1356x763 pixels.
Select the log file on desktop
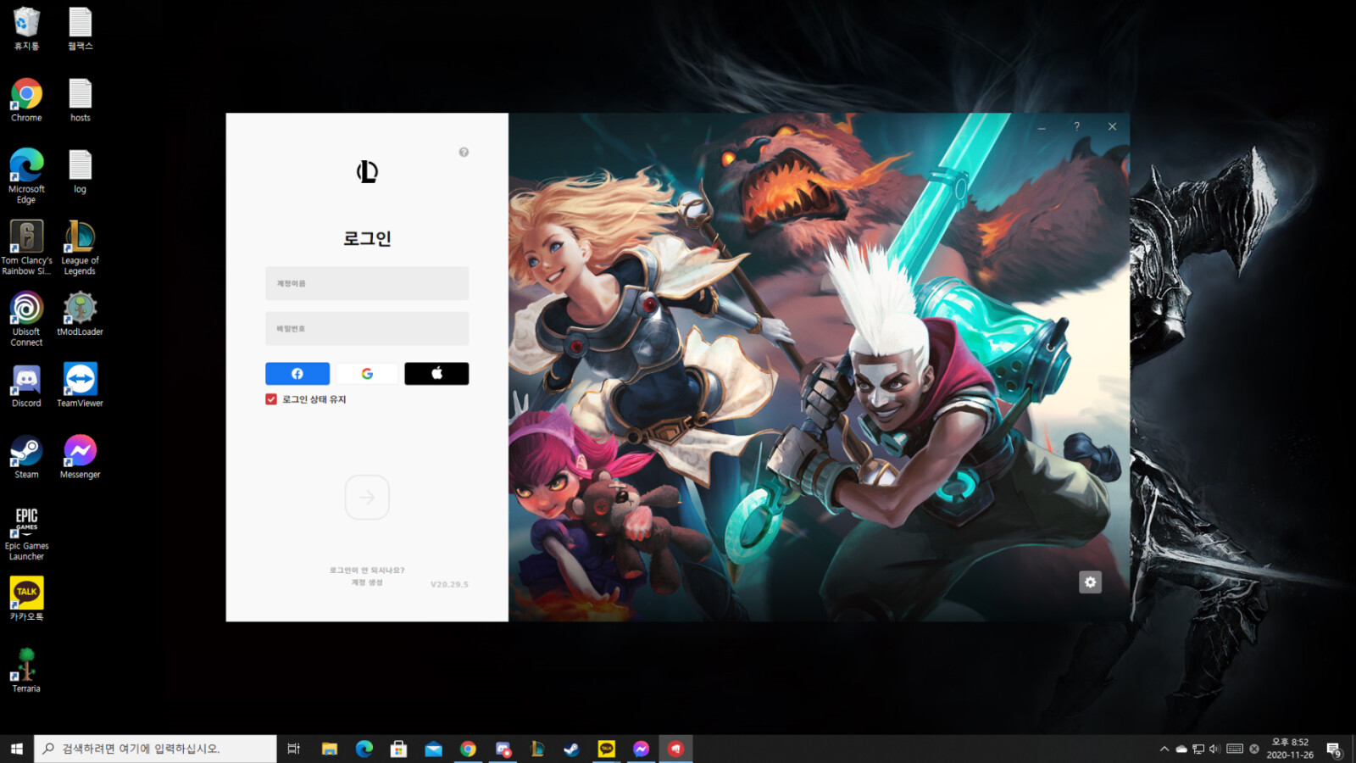(x=81, y=171)
